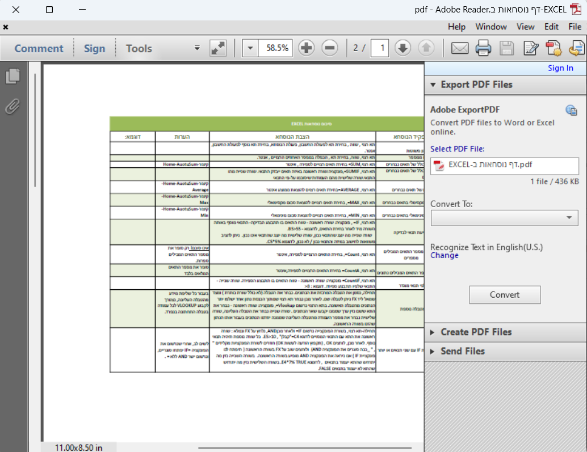This screenshot has width=587, height=452.
Task: Click the '1 file / 436 KB' text
Action: (x=555, y=181)
